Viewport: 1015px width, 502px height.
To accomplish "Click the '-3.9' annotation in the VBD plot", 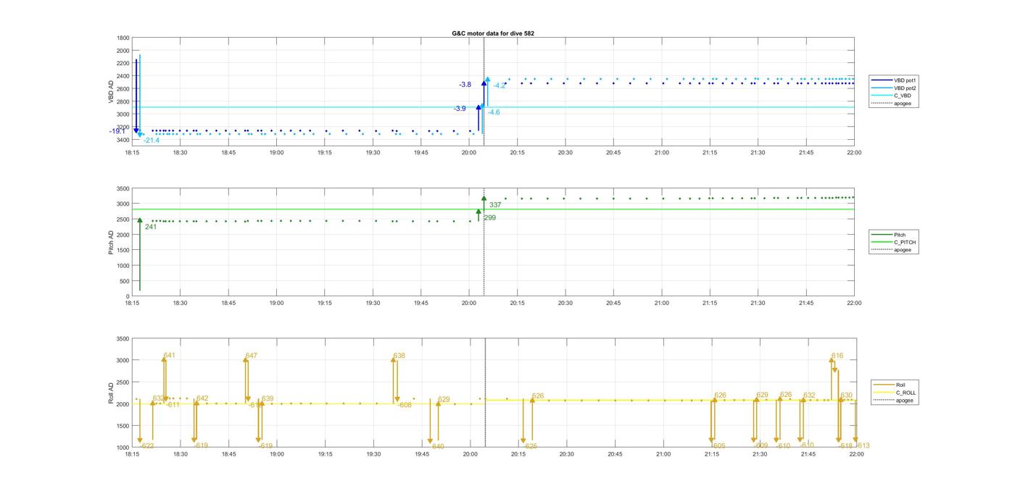I will [460, 109].
